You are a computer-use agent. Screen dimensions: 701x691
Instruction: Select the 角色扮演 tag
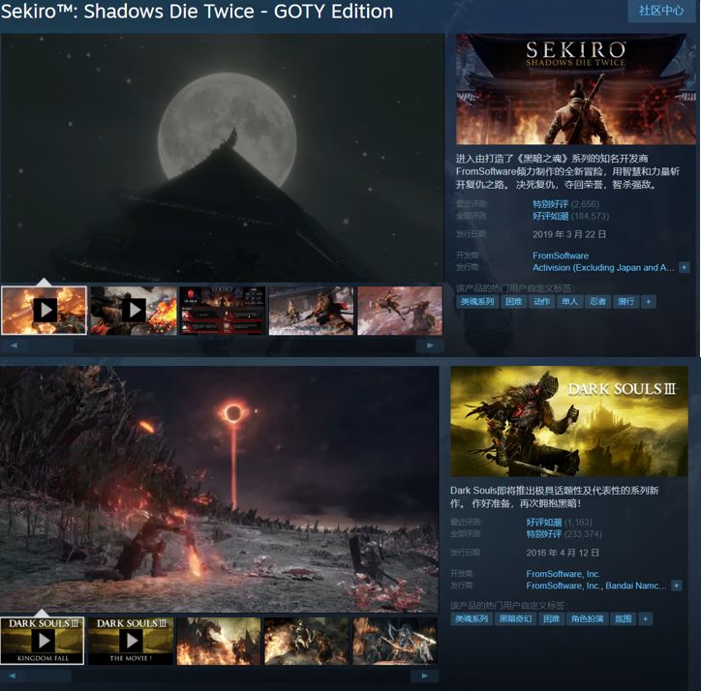tap(587, 619)
